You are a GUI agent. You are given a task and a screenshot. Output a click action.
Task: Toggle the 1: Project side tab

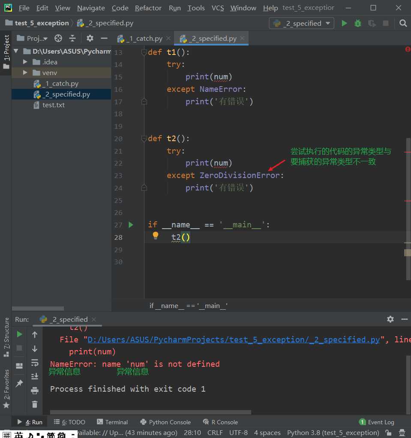(6, 52)
